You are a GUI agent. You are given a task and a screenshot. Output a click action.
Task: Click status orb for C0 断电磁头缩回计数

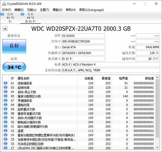6,122
